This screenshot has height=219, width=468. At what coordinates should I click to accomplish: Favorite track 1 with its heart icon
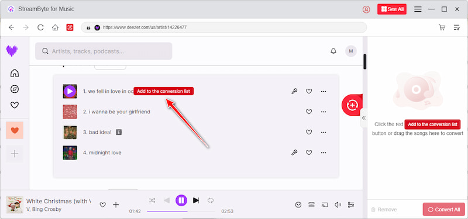(309, 92)
